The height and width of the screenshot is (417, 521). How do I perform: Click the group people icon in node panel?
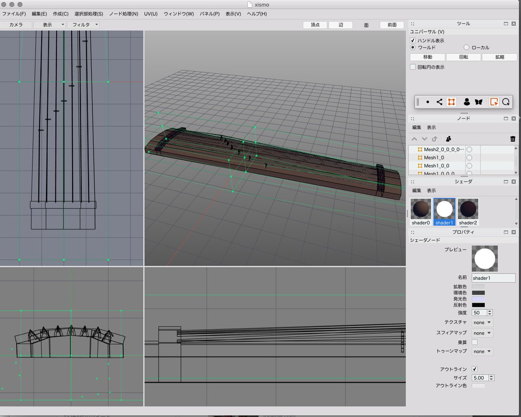click(x=448, y=139)
